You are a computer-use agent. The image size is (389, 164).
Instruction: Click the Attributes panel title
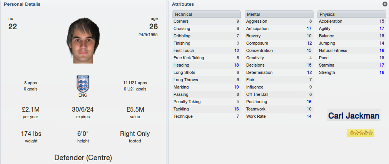tap(183, 4)
